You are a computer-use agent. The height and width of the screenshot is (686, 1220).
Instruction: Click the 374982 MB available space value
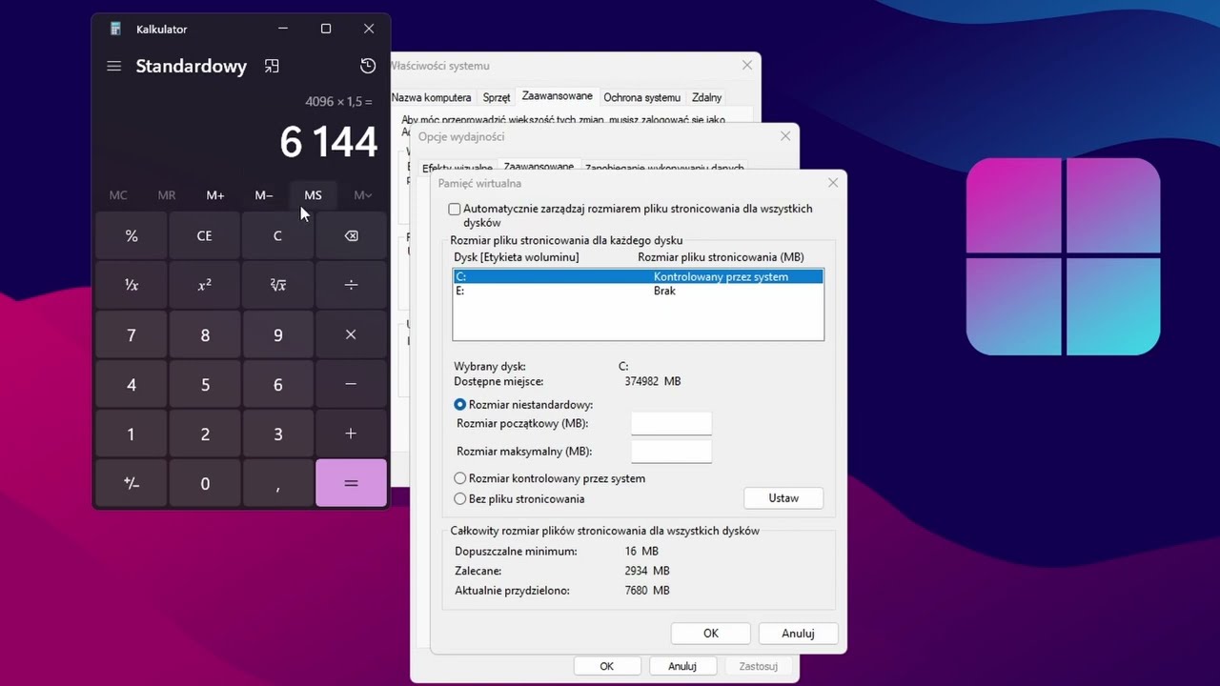tap(653, 381)
